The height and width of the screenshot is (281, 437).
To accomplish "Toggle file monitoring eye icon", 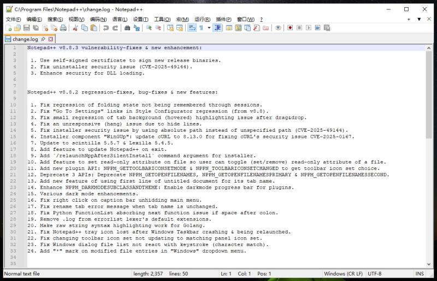I will 278,28.
